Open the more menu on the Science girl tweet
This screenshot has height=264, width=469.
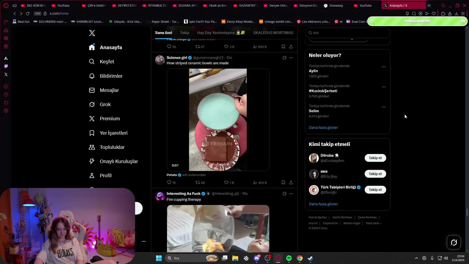[x=291, y=58]
